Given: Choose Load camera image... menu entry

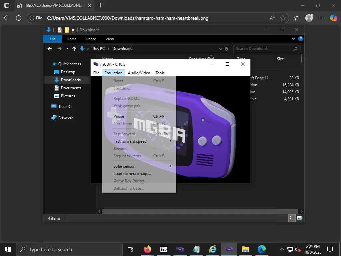Looking at the screenshot, I should point(139,174).
